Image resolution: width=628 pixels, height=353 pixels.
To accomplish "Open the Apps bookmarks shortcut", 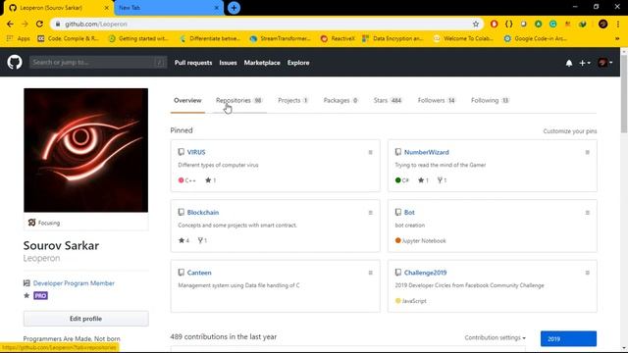I will click(19, 38).
